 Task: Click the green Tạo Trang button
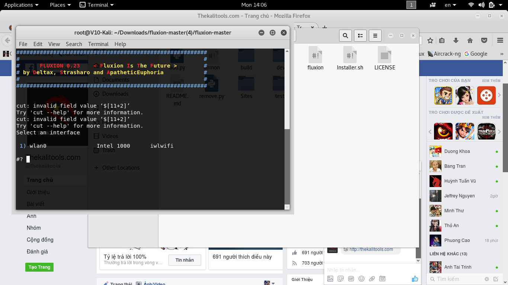(39, 267)
